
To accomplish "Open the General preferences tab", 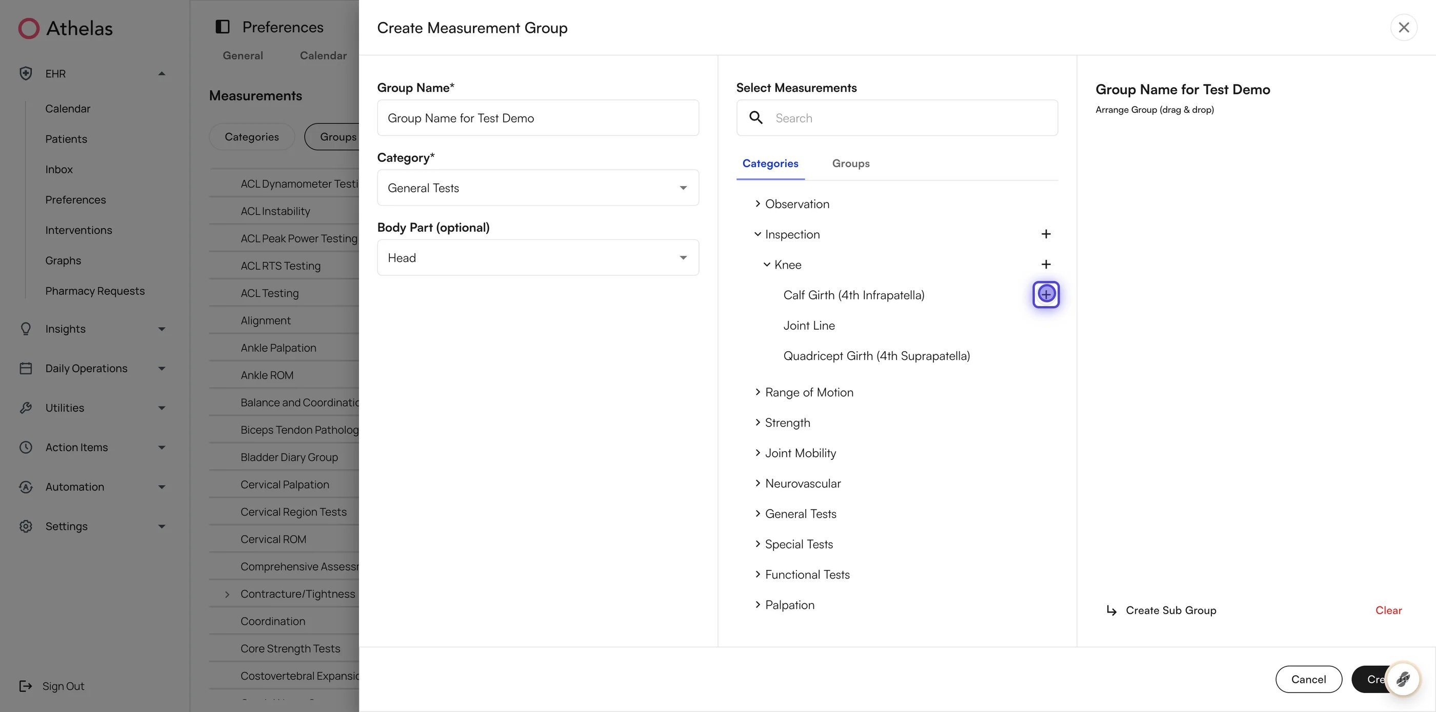I will click(x=243, y=55).
